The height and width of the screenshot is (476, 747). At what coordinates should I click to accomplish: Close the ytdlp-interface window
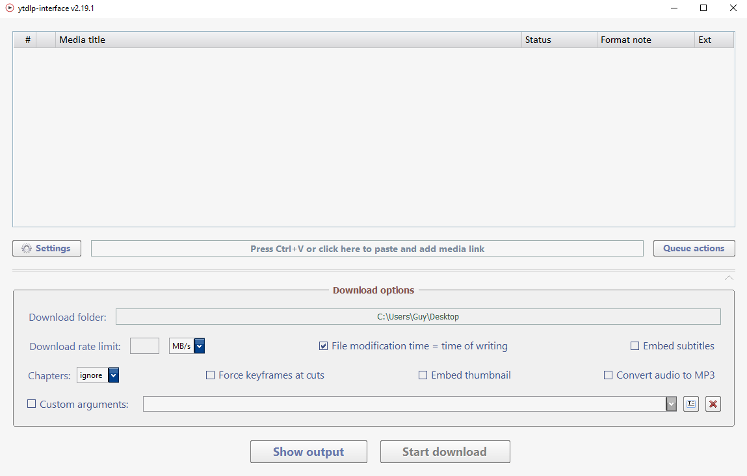[x=733, y=8]
